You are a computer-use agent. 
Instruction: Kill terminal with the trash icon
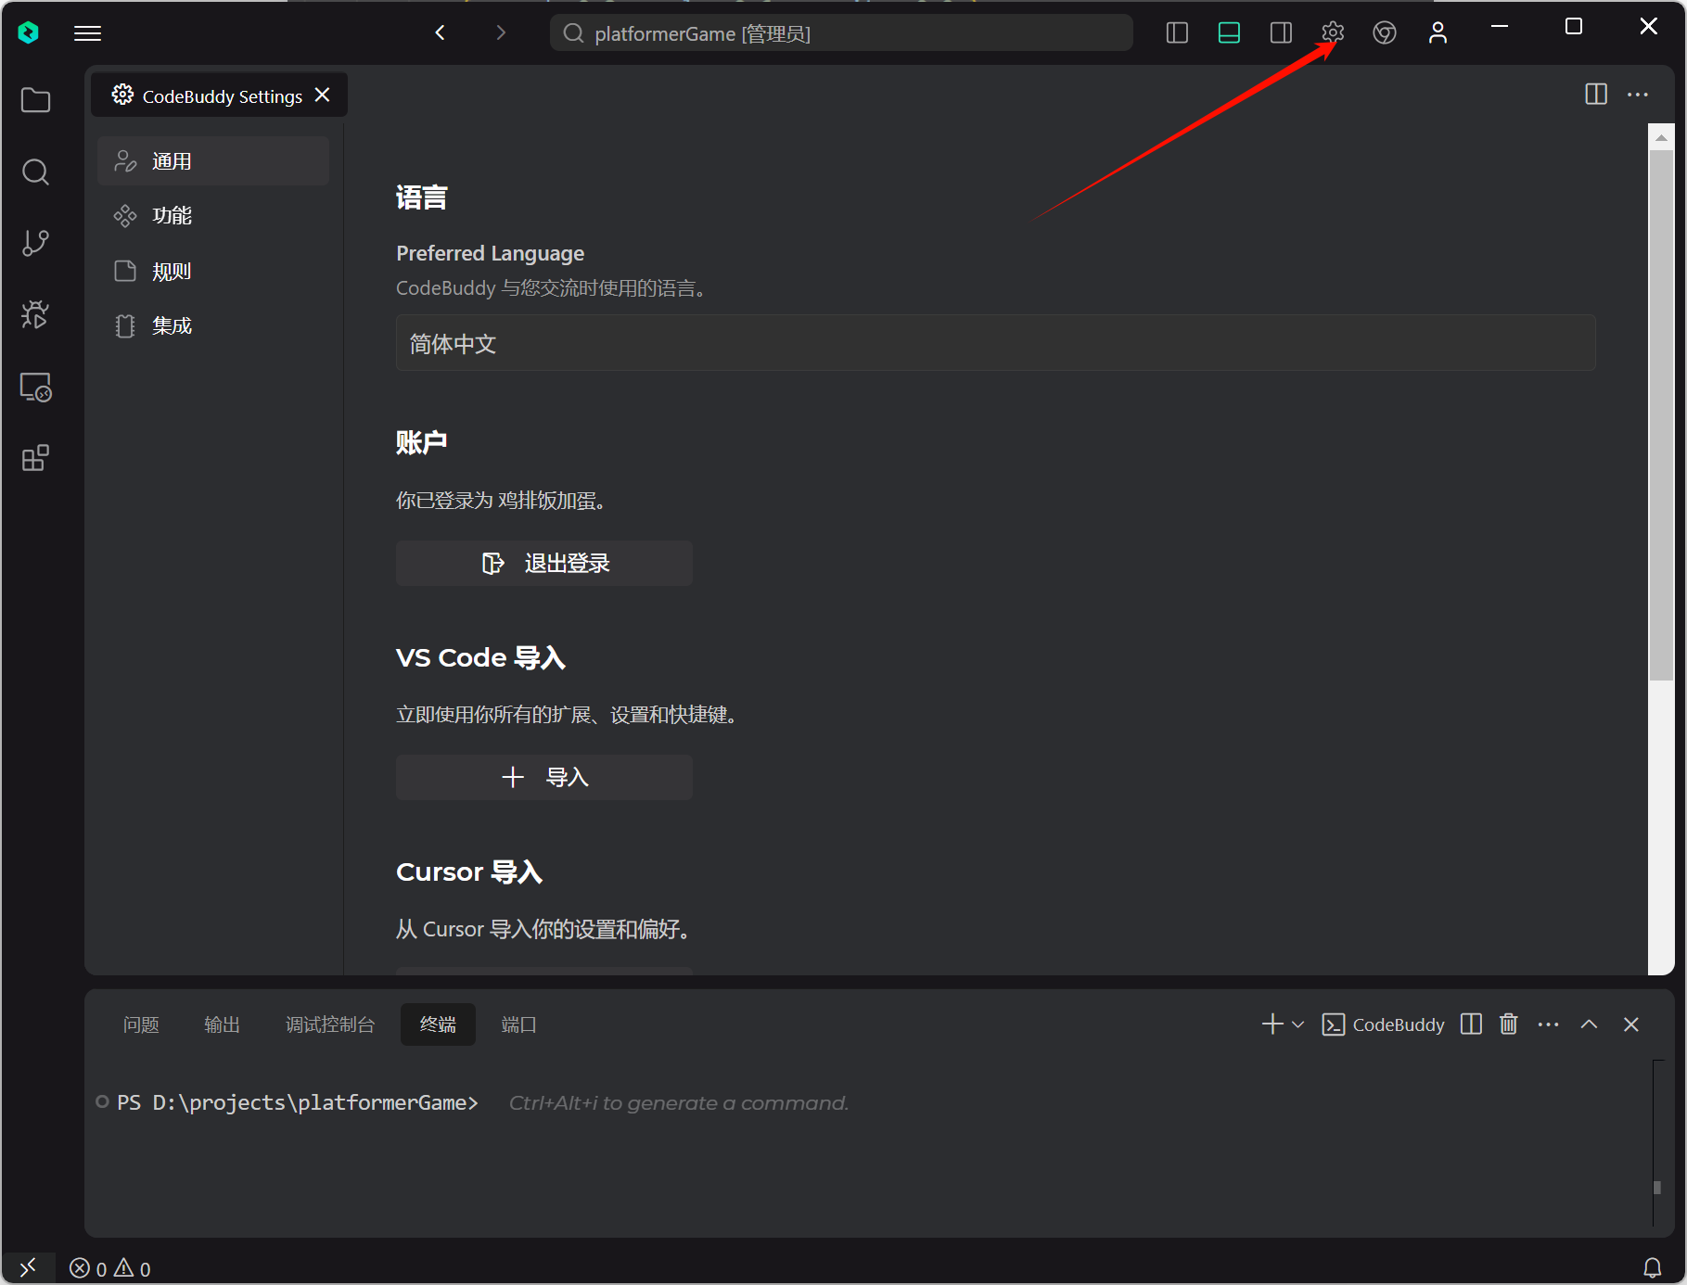(1509, 1024)
